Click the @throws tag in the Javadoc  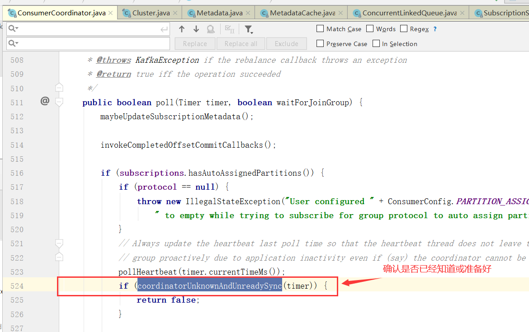coord(113,60)
